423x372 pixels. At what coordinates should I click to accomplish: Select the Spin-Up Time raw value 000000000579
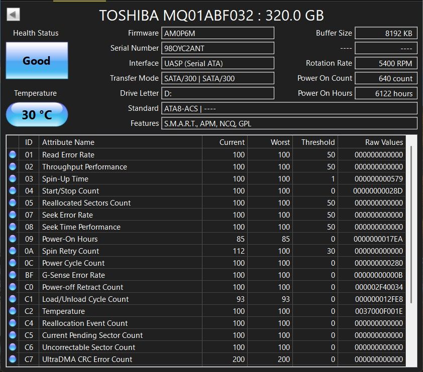(x=378, y=179)
